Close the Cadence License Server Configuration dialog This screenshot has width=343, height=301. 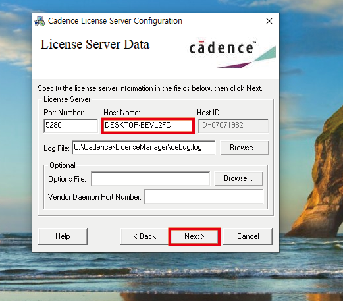click(x=269, y=21)
